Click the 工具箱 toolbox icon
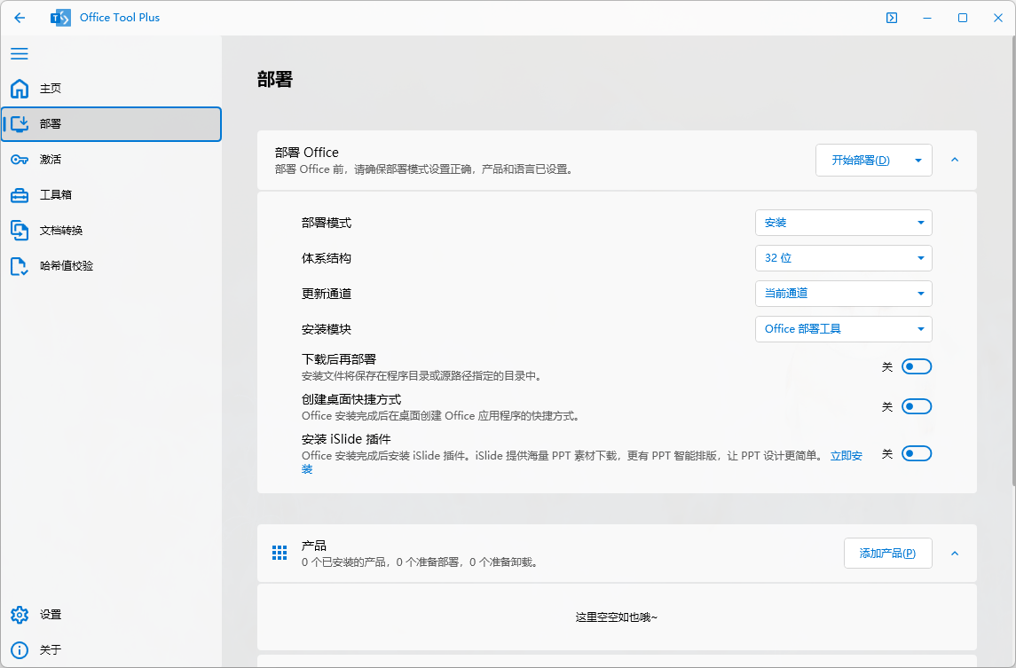Viewport: 1016px width, 668px height. 20,194
